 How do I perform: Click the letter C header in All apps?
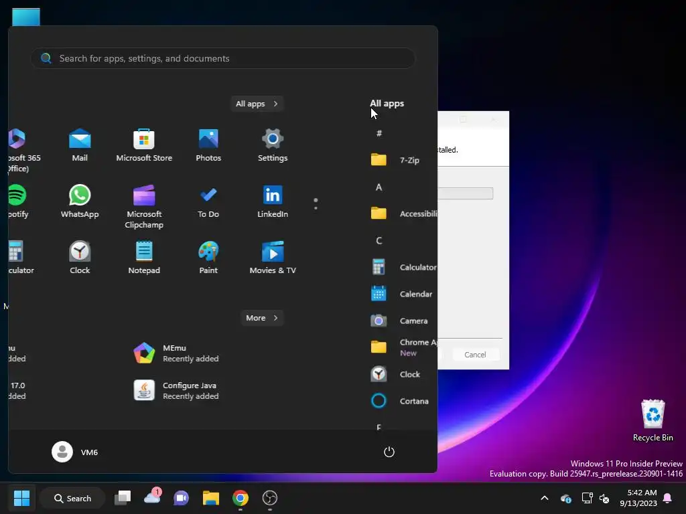pos(379,240)
